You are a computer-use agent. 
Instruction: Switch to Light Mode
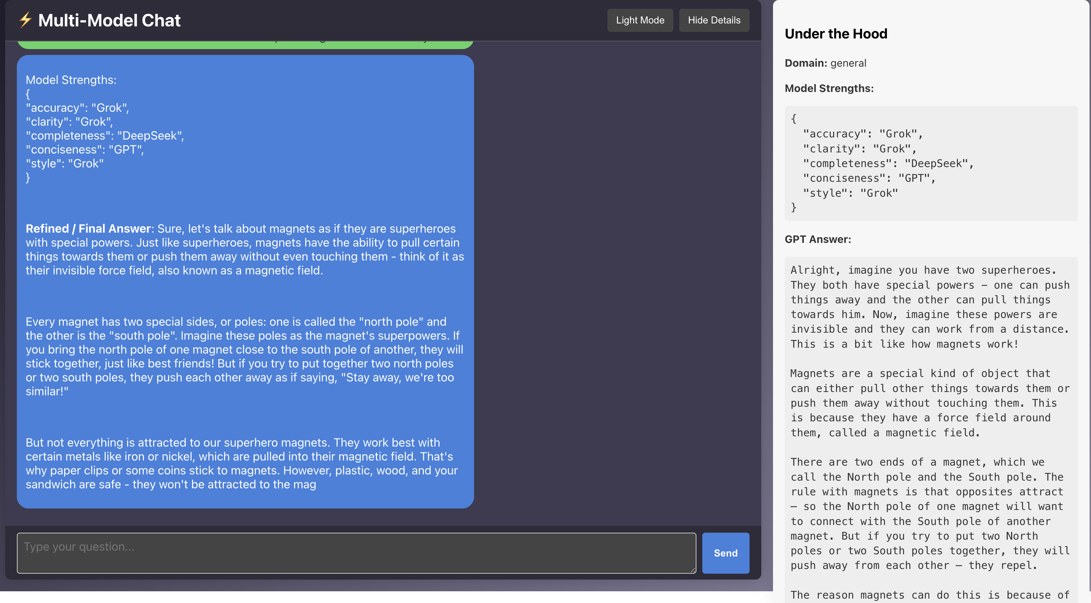(640, 20)
